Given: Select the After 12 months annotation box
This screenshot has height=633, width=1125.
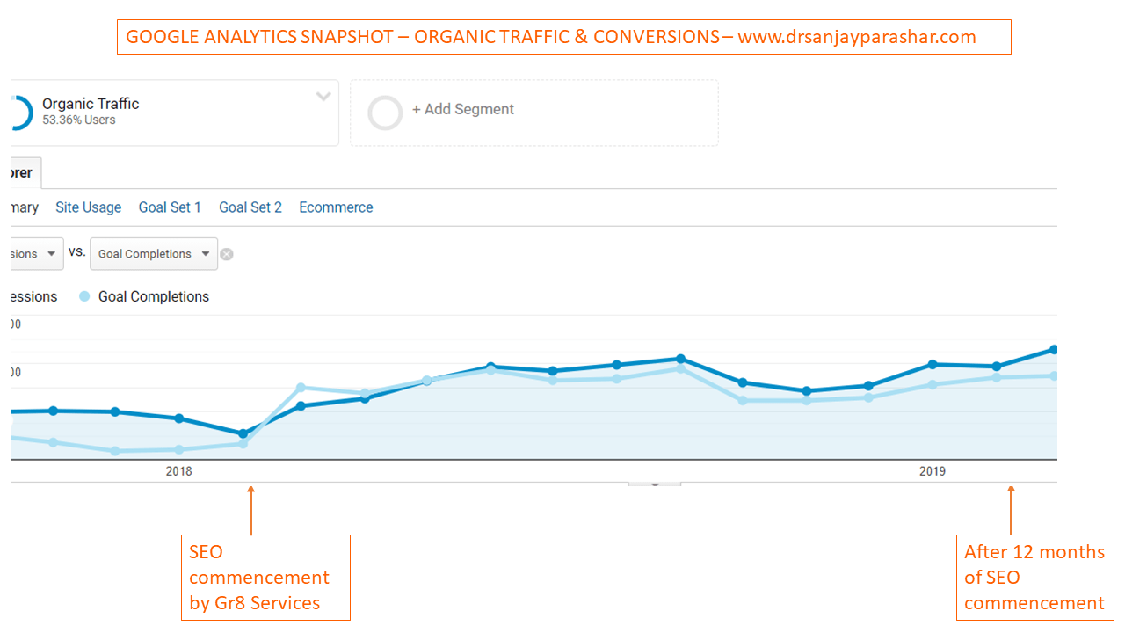Looking at the screenshot, I should [x=1034, y=578].
